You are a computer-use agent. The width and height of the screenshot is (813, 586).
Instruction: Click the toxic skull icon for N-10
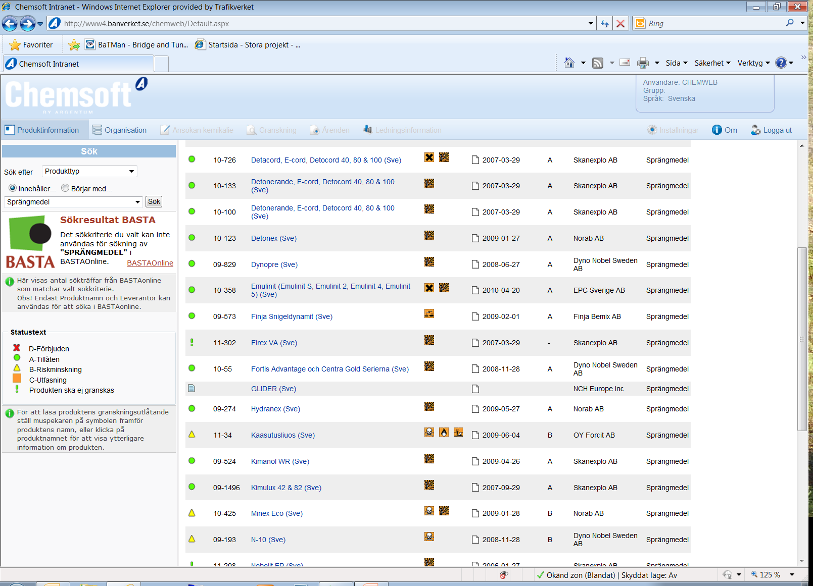coord(429,536)
